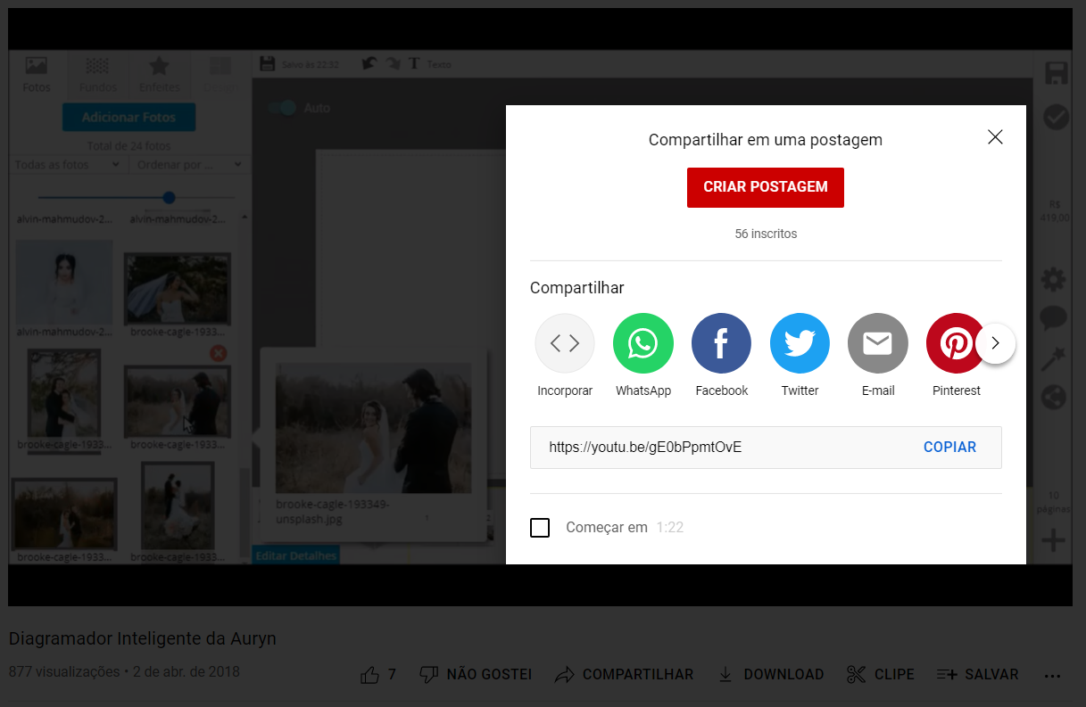Open more actions three-dot menu

click(x=1052, y=675)
